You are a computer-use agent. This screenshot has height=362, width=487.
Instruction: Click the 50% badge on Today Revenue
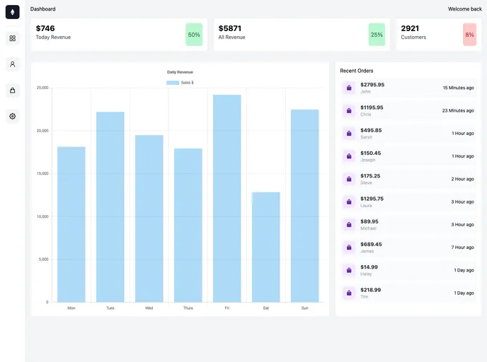click(x=194, y=35)
